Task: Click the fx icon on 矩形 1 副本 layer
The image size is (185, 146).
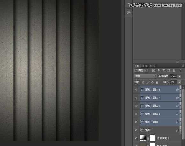Action: click(177, 122)
